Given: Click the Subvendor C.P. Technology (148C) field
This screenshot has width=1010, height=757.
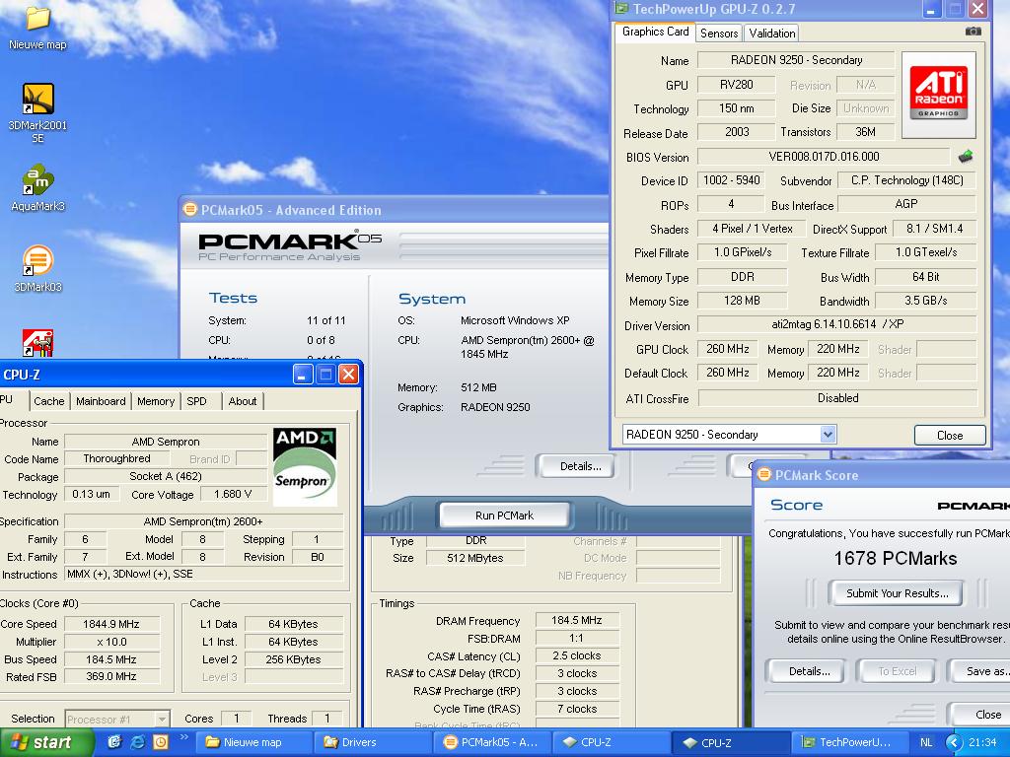Looking at the screenshot, I should 907,180.
